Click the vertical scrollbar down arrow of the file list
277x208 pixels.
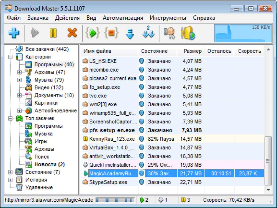[x=268, y=190]
